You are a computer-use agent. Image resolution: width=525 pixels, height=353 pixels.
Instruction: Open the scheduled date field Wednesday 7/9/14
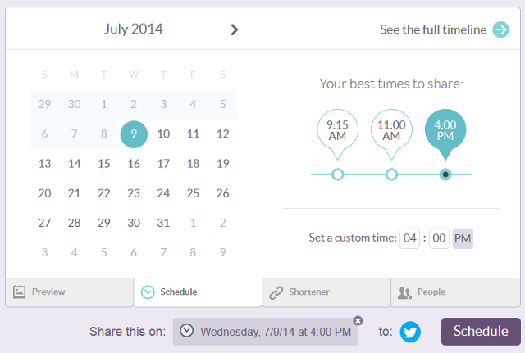[266, 332]
